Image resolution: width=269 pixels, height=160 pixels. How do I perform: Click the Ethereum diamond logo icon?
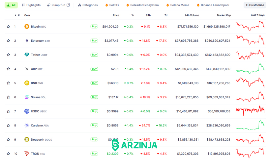(27, 41)
